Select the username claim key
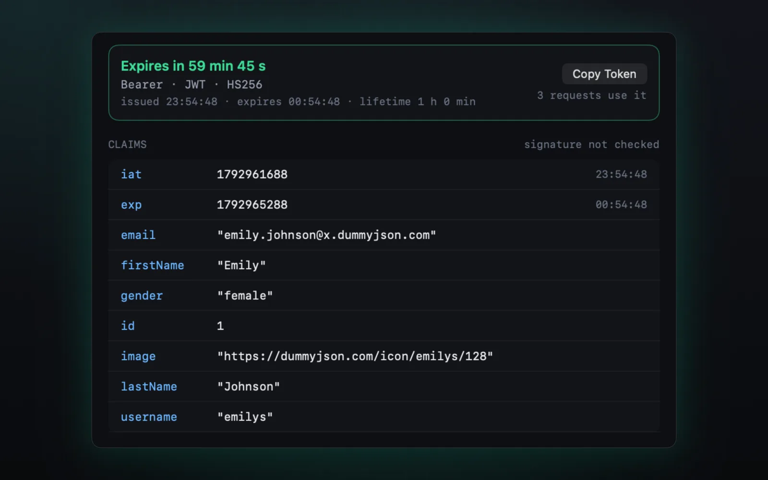The height and width of the screenshot is (480, 768). click(149, 417)
